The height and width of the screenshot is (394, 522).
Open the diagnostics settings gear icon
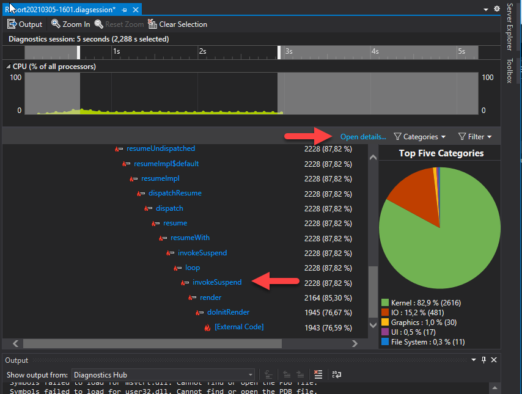(x=497, y=9)
